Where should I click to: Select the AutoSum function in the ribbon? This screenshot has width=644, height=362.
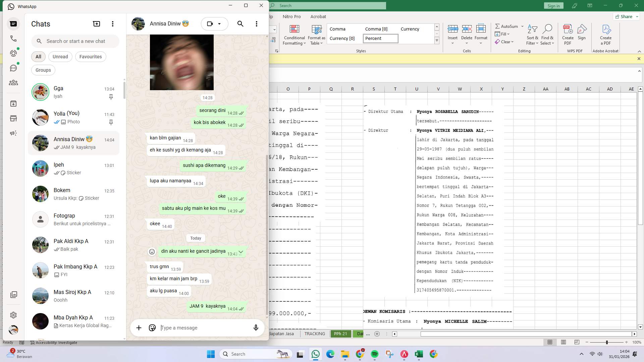coord(507,26)
